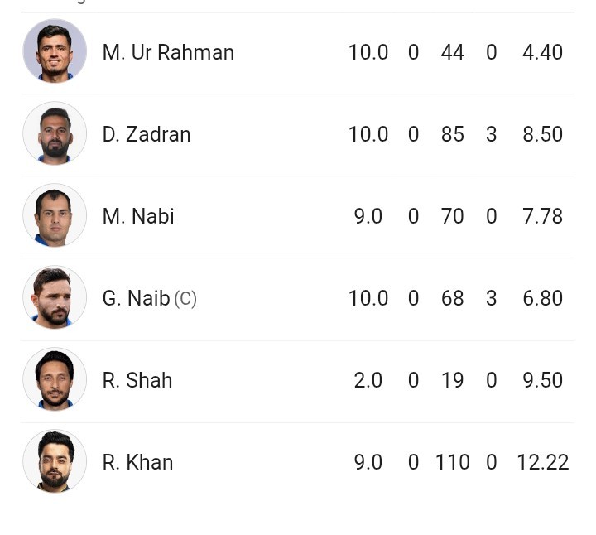Select M. Nabi name link
Image resolution: width=596 pixels, height=535 pixels.
(x=138, y=216)
